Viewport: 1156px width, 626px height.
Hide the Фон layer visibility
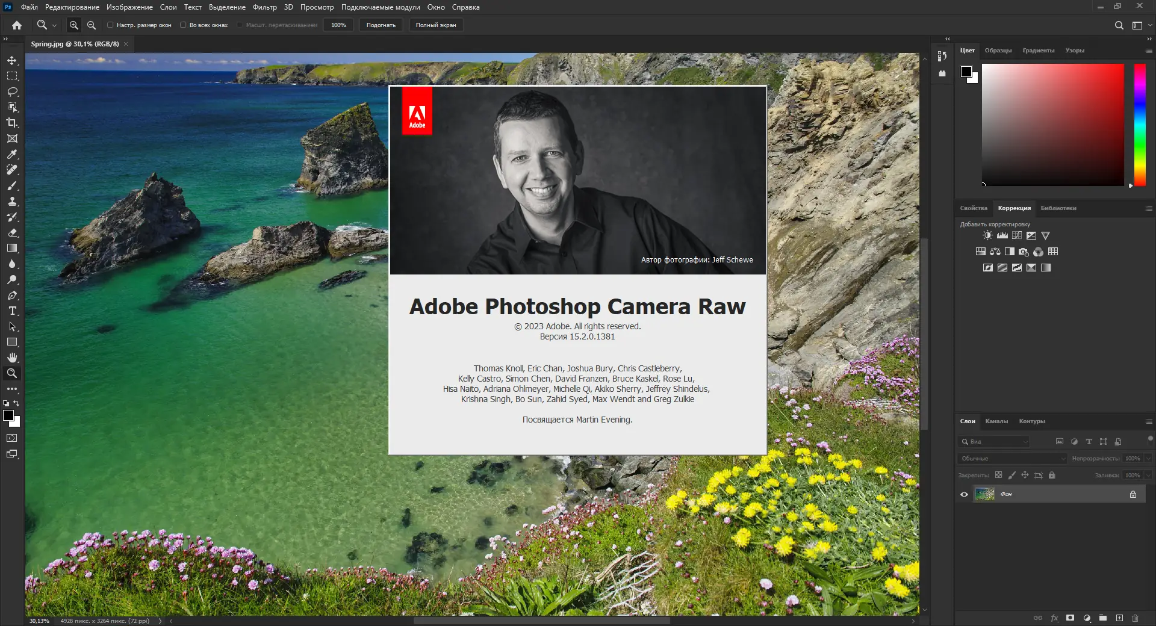[x=964, y=494]
